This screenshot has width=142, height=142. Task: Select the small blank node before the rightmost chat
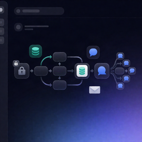click(x=120, y=71)
